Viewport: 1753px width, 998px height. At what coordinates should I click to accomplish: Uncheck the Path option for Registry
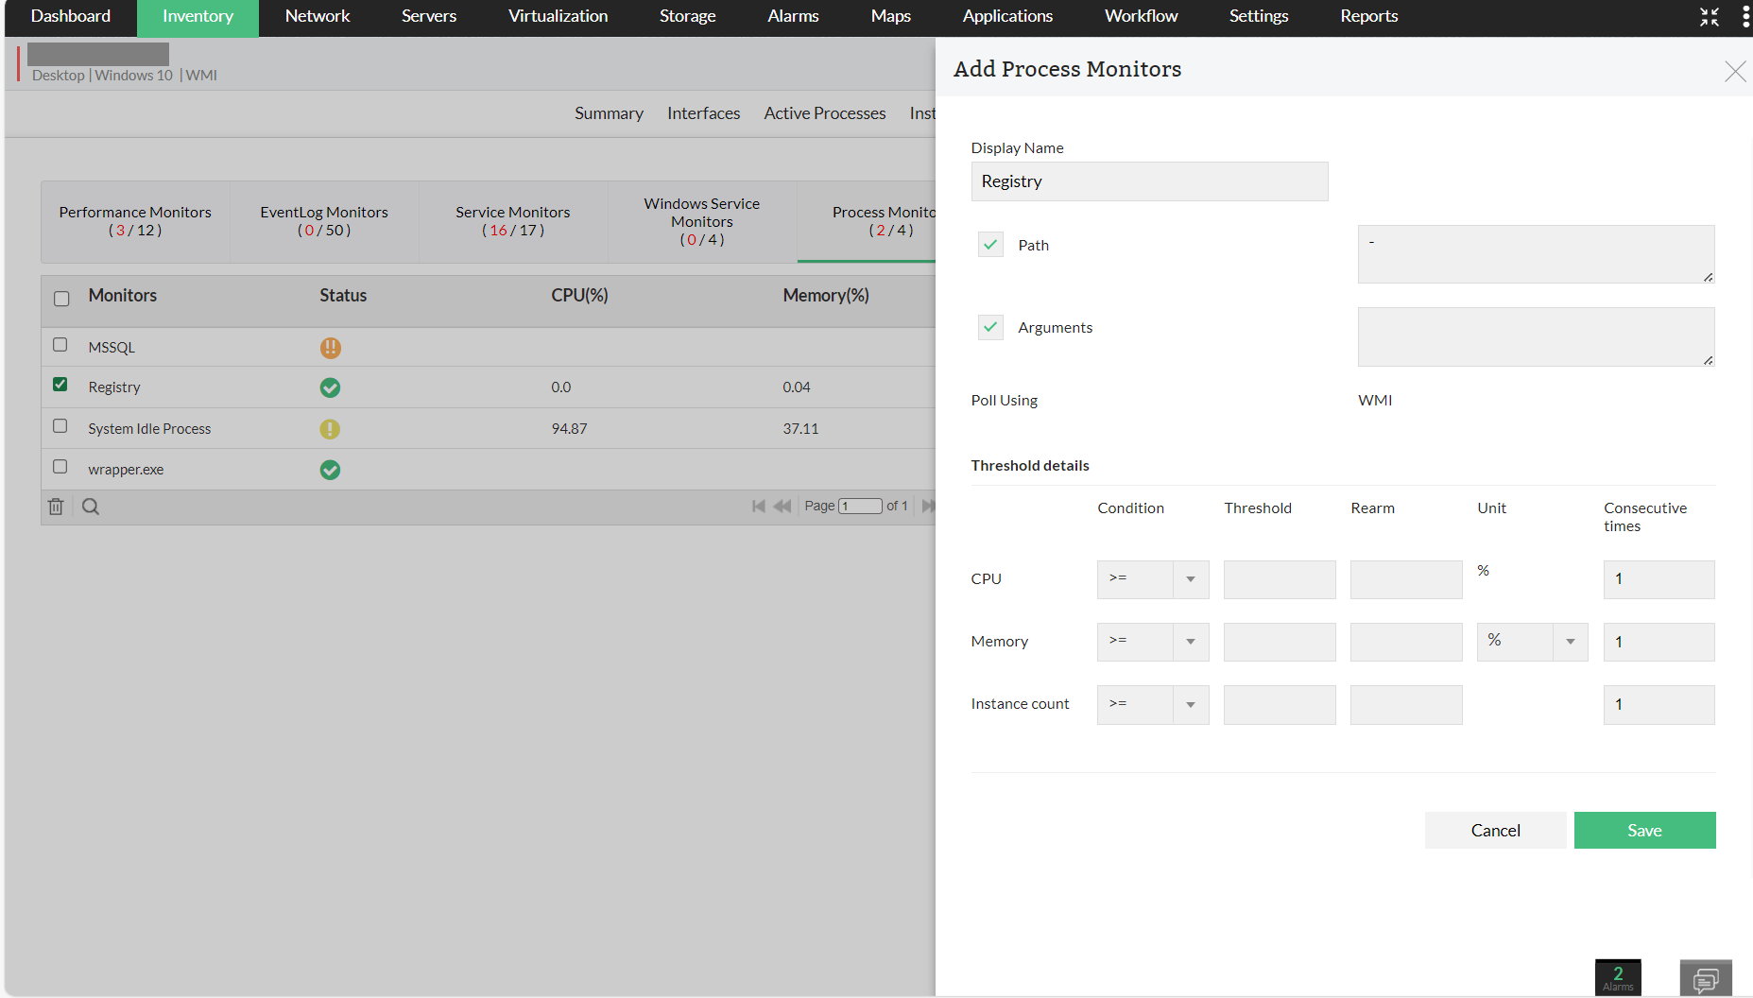989,244
